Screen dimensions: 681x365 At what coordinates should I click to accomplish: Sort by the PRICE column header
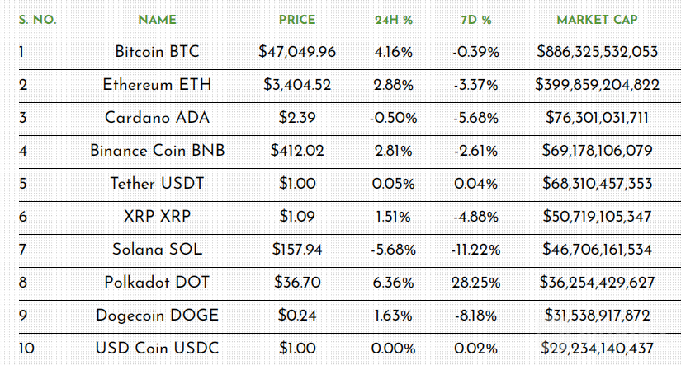297,19
